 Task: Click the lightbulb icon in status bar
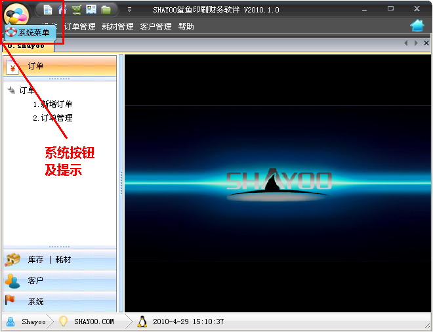click(x=63, y=322)
